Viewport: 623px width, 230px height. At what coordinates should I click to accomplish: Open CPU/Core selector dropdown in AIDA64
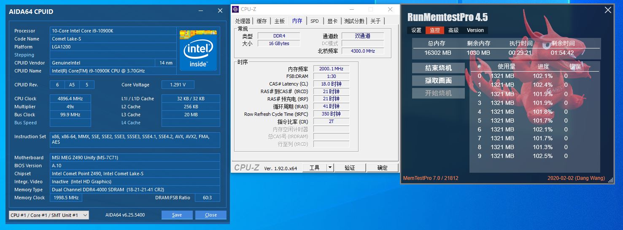(x=49, y=215)
